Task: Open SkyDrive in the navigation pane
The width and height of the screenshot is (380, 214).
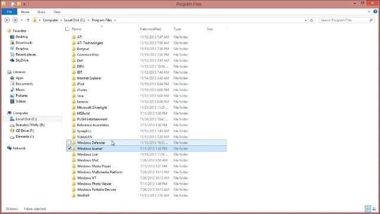Action: click(22, 61)
